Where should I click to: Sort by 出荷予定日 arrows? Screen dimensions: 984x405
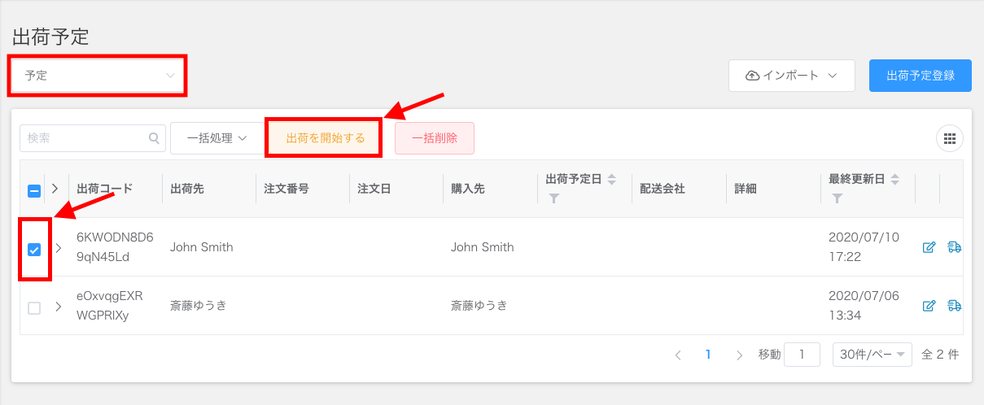point(612,179)
